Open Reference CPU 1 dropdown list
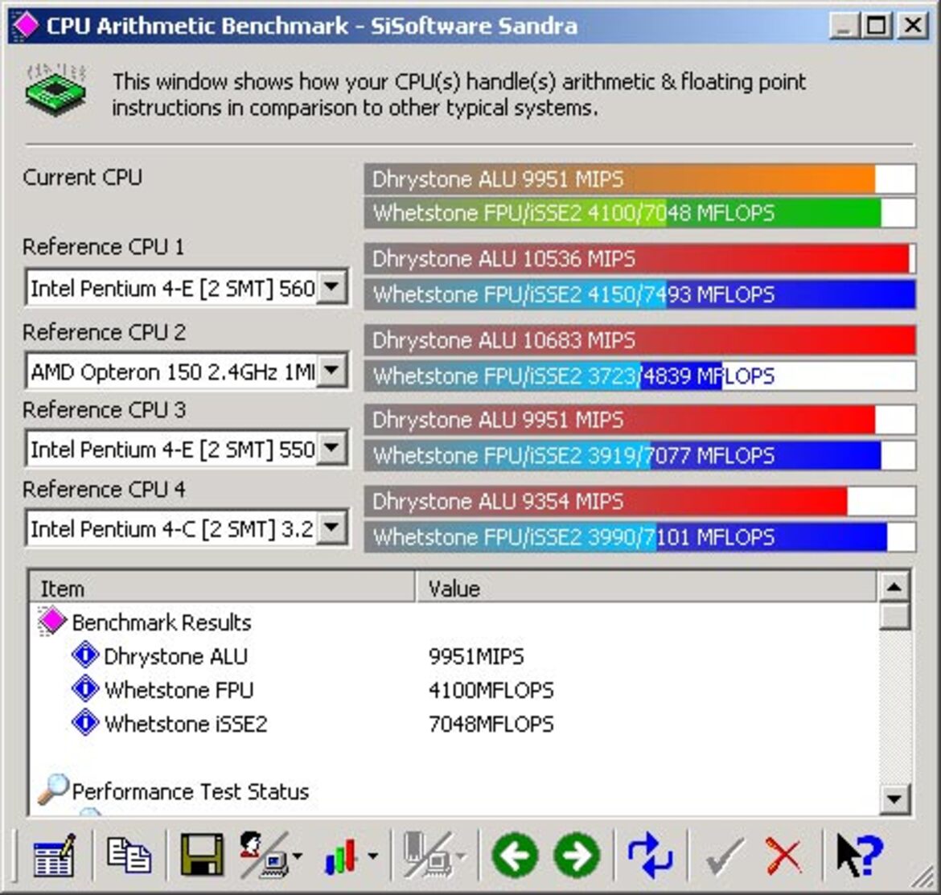The image size is (941, 895). (x=332, y=287)
